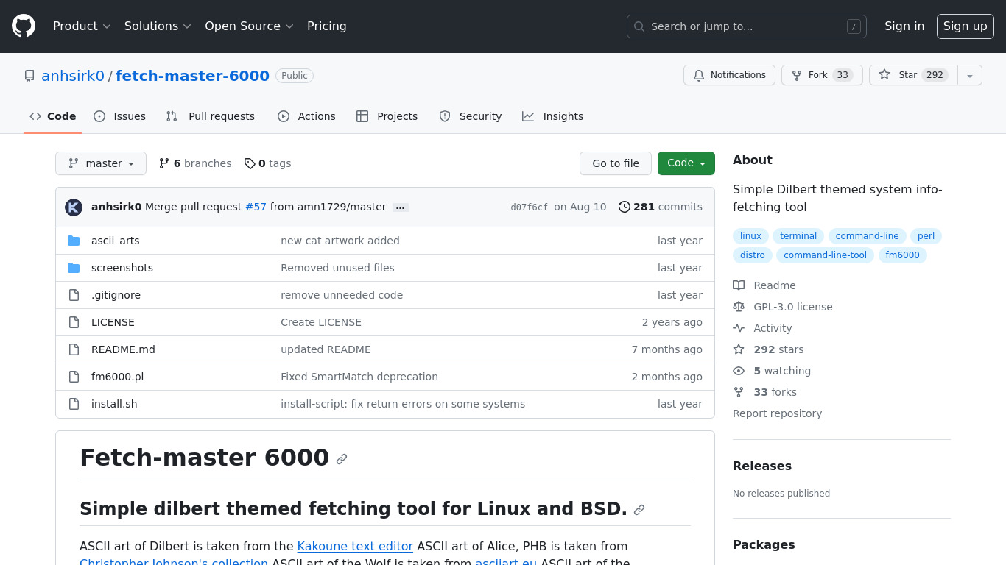Open the Security tab
The height and width of the screenshot is (565, 1006).
(x=471, y=116)
